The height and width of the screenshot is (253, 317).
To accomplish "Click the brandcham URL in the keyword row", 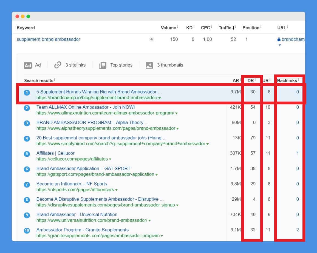I will 293,39.
